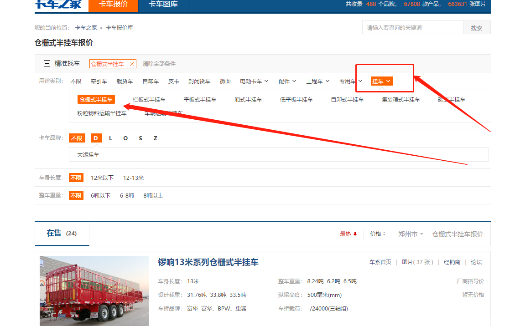Sort listings by 价格

tap(378, 234)
